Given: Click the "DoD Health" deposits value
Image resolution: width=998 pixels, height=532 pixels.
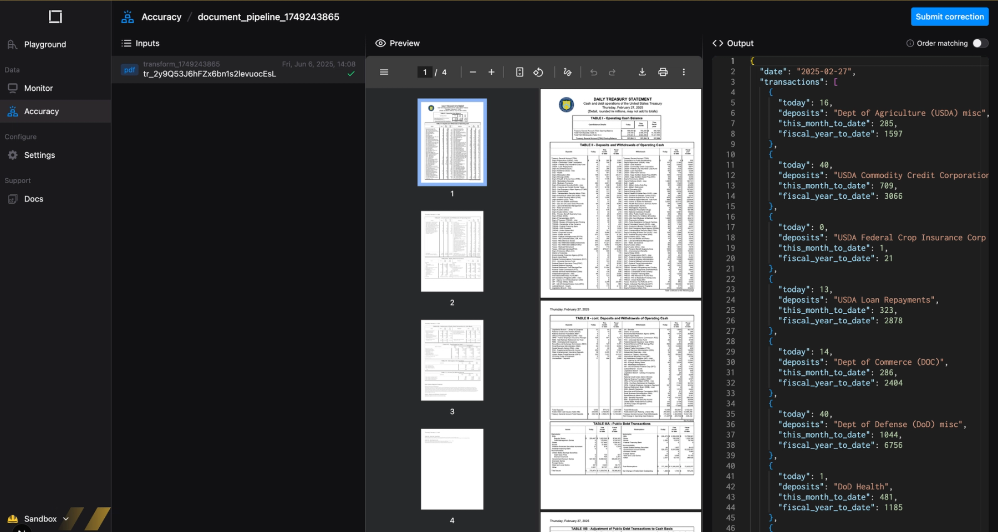Looking at the screenshot, I should (861, 487).
